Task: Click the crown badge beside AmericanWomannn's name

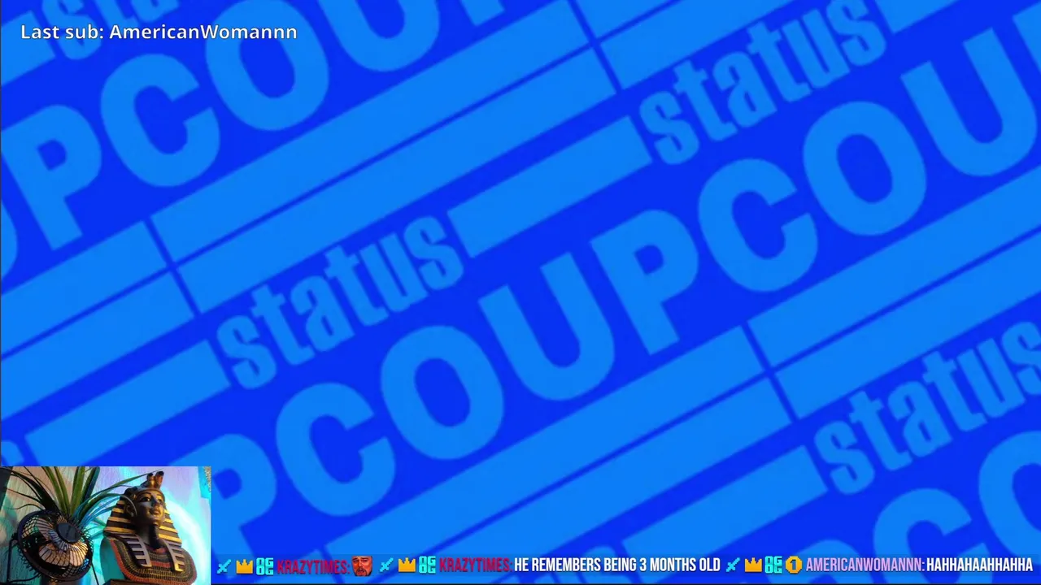Action: click(753, 565)
